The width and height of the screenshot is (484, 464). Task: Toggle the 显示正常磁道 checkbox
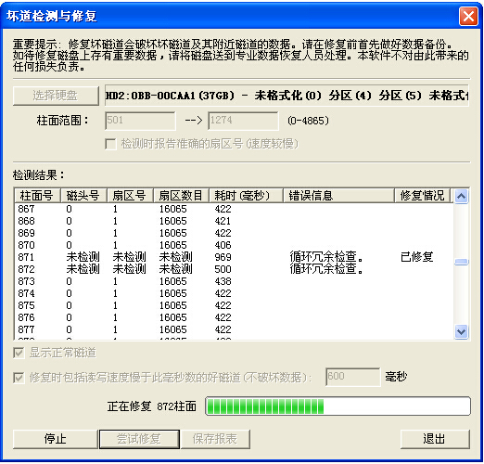click(x=19, y=353)
